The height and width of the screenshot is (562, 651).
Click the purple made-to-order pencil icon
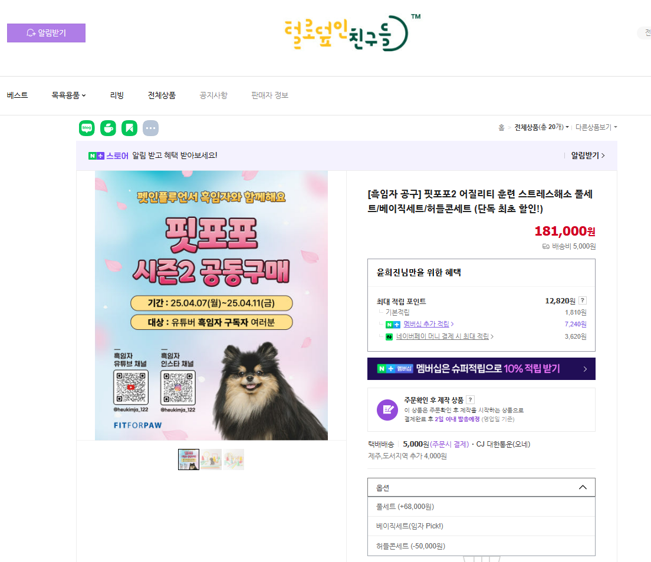click(387, 410)
